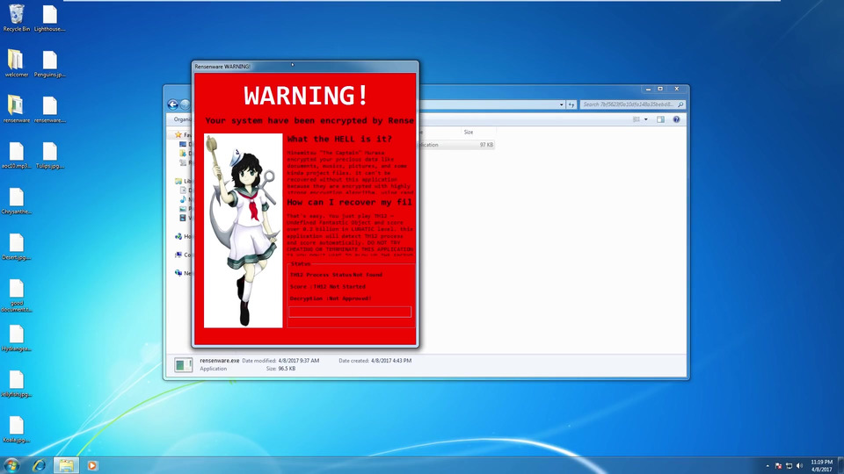Image resolution: width=844 pixels, height=474 pixels.
Task: Select the Koala.jpg desktop file
Action: coord(16,429)
